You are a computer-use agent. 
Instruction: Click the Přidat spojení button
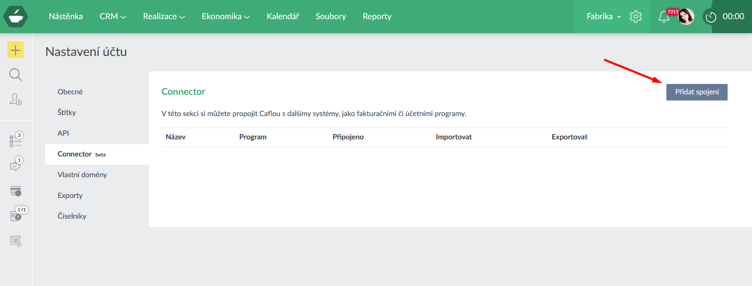pos(696,92)
